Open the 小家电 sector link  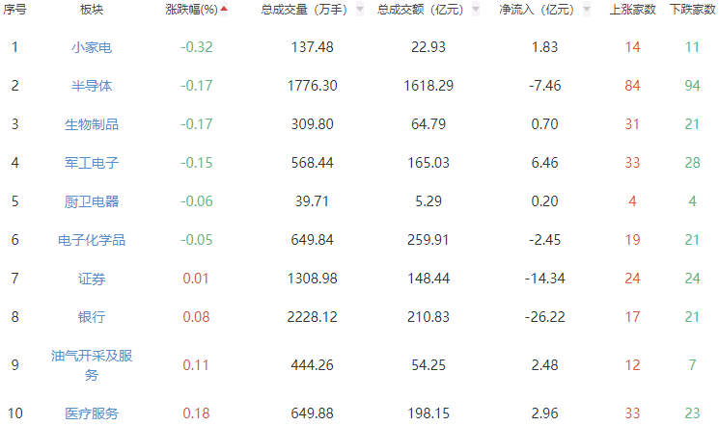(92, 47)
